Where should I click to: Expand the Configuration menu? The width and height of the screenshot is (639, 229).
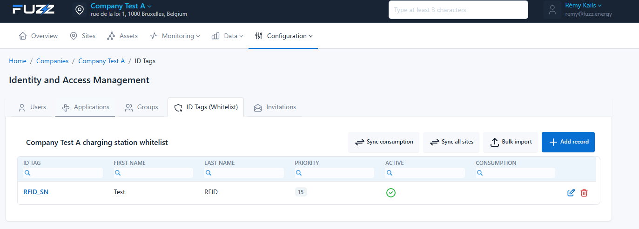(x=283, y=36)
